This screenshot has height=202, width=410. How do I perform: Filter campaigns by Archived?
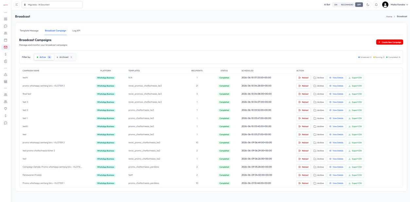[65, 57]
